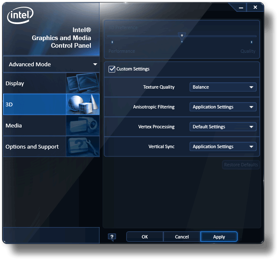Close the Intel control panel window
Viewport: 279px width, 260px height.
click(255, 7)
